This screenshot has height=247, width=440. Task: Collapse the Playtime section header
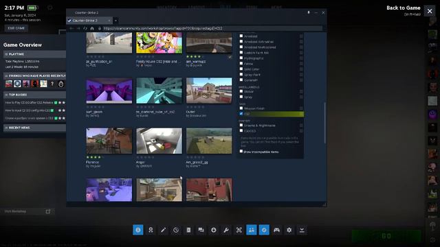pos(35,54)
